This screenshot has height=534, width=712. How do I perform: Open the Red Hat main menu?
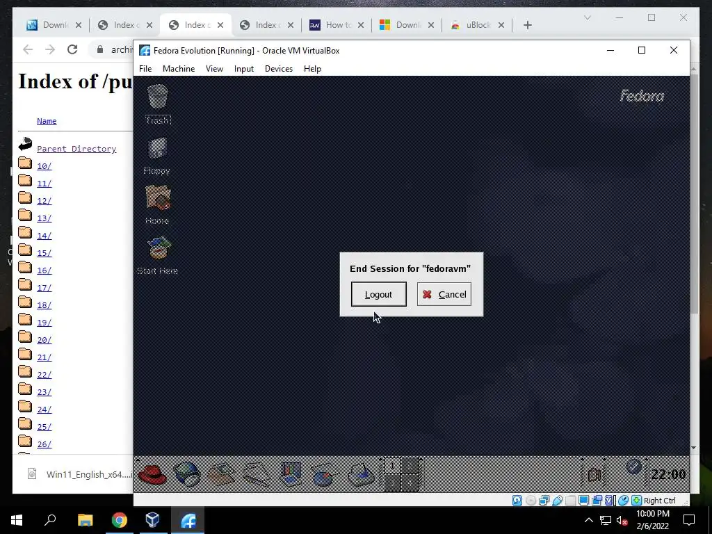[x=152, y=474]
